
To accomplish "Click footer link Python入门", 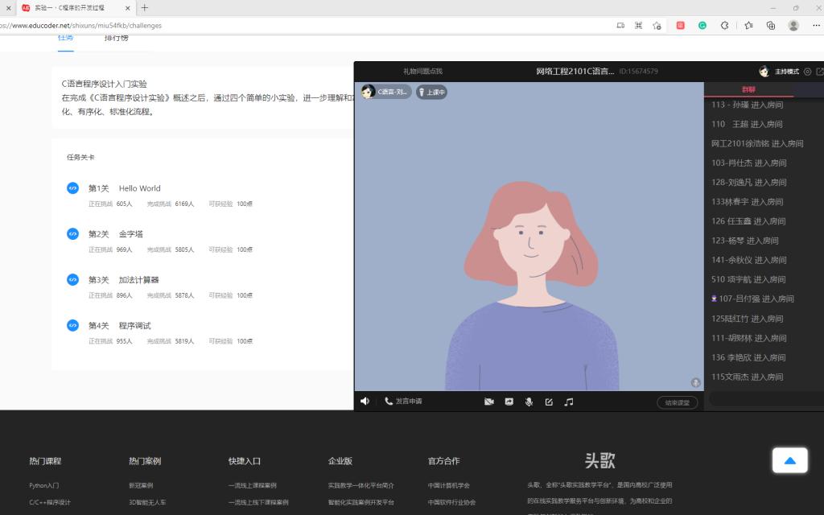I will pyautogui.click(x=44, y=485).
